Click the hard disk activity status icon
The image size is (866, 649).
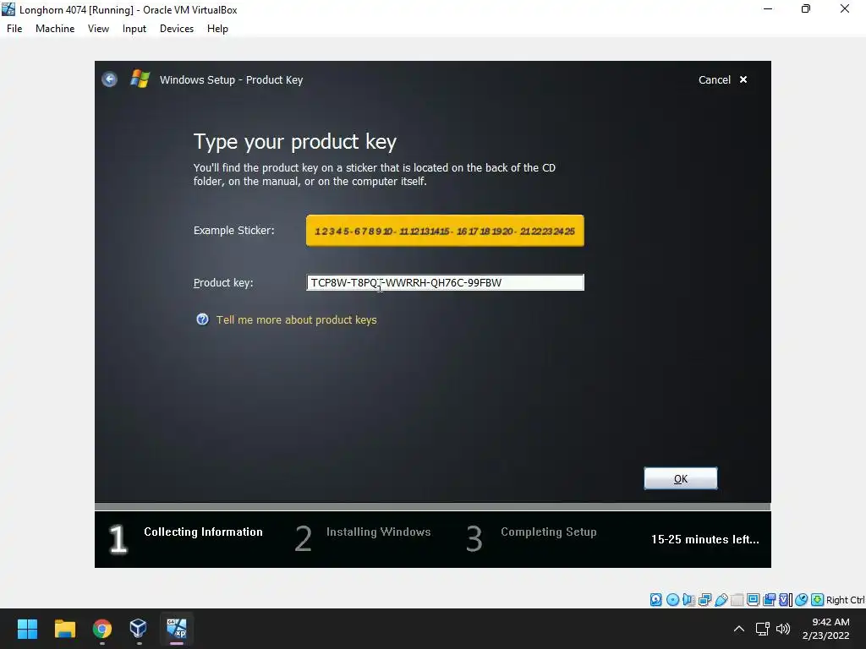655,600
